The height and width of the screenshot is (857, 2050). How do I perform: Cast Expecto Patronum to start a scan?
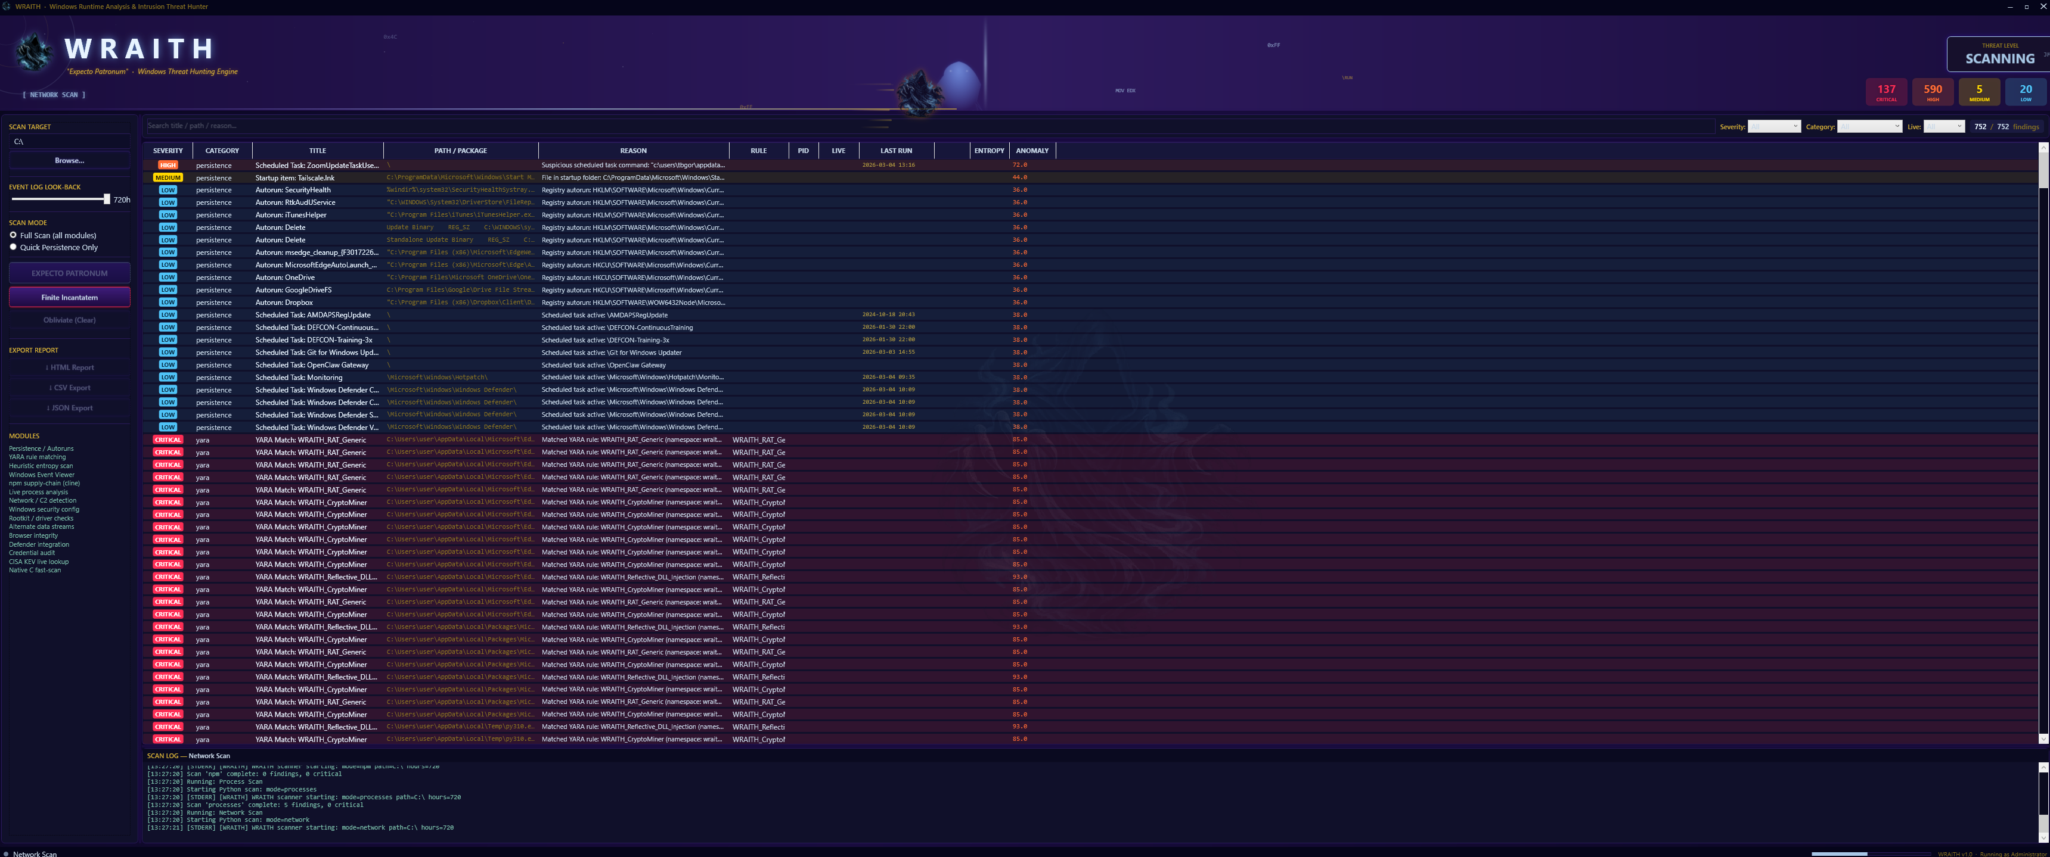69,273
